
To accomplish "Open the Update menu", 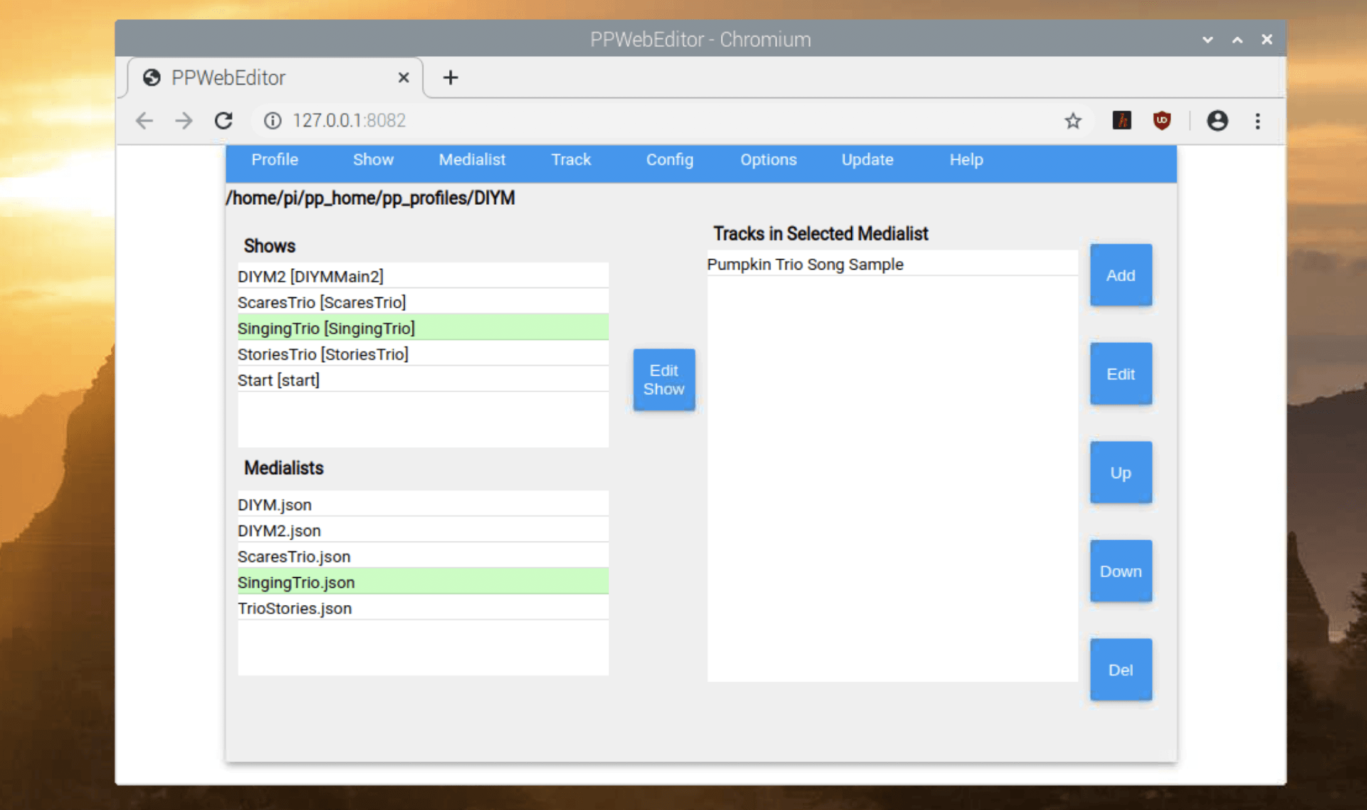I will tap(867, 160).
